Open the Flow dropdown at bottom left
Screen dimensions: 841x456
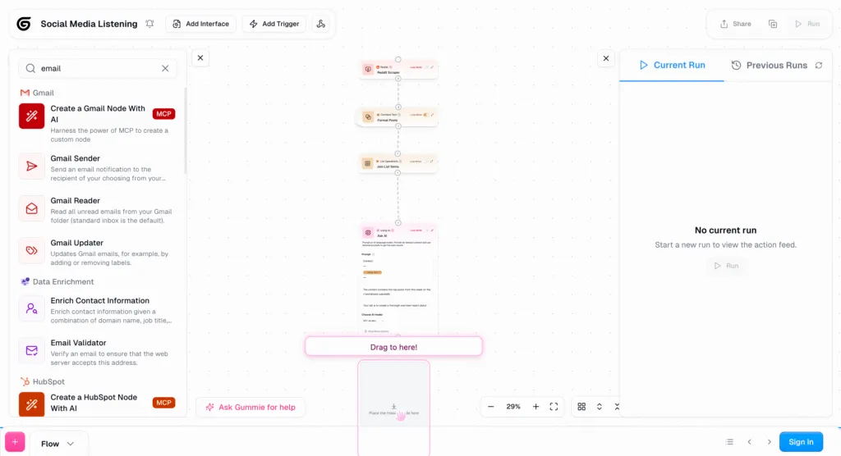click(58, 444)
